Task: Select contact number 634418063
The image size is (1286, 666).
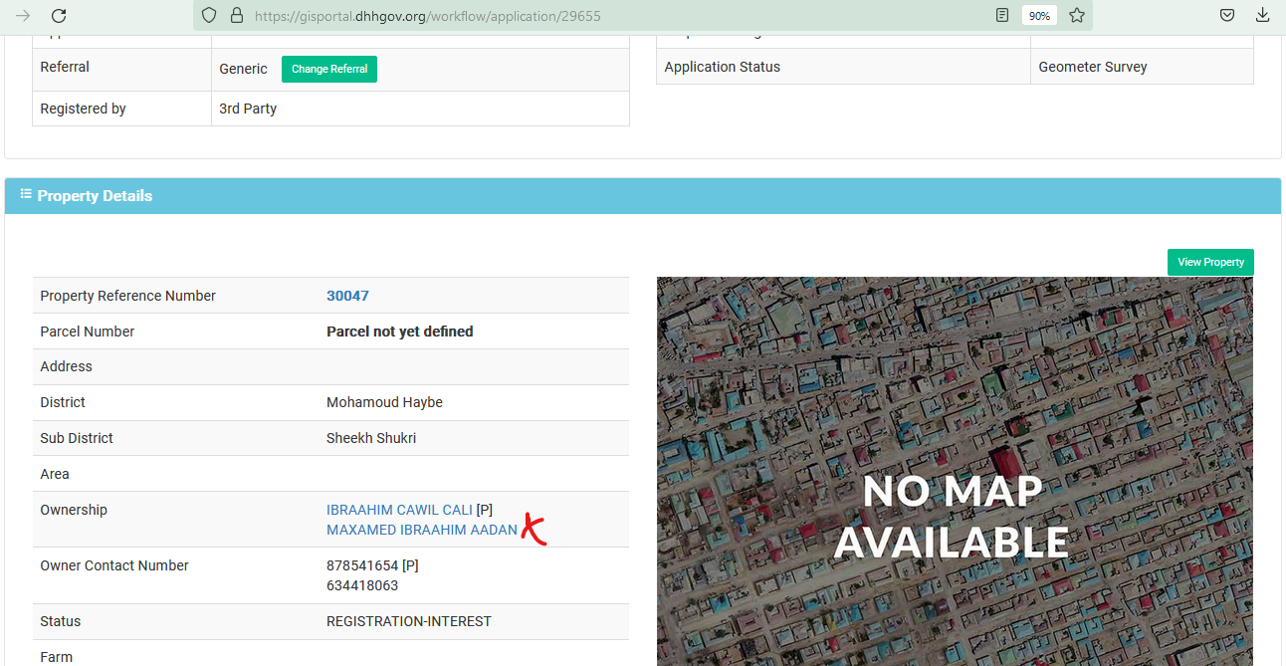Action: click(x=362, y=585)
